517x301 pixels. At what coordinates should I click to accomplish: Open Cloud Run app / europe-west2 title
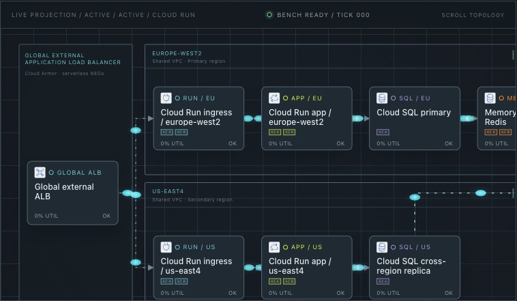[300, 117]
